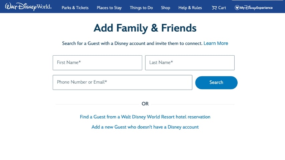Screen dimensions: 285x160
Task: Open the Places to Stay menu
Action: [x=109, y=8]
